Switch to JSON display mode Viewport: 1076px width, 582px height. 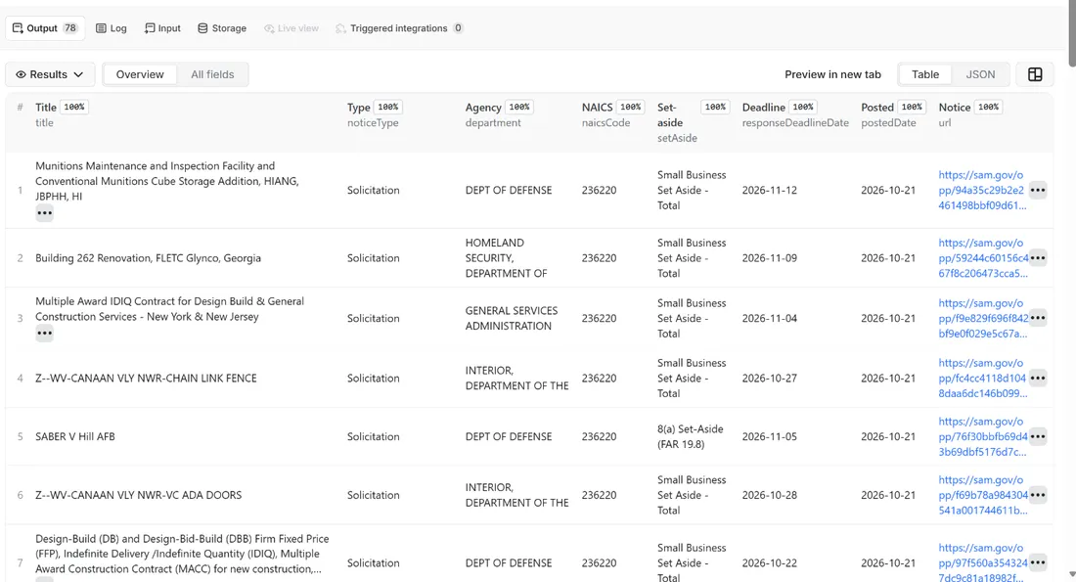[x=980, y=74]
